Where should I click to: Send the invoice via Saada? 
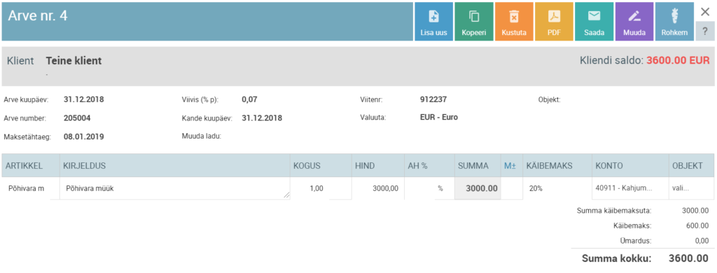click(594, 22)
